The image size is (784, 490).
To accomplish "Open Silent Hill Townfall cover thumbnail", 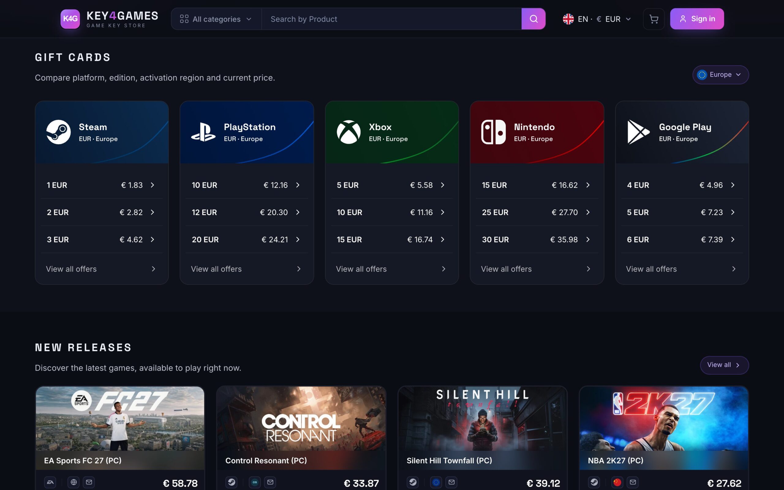I will [x=482, y=418].
